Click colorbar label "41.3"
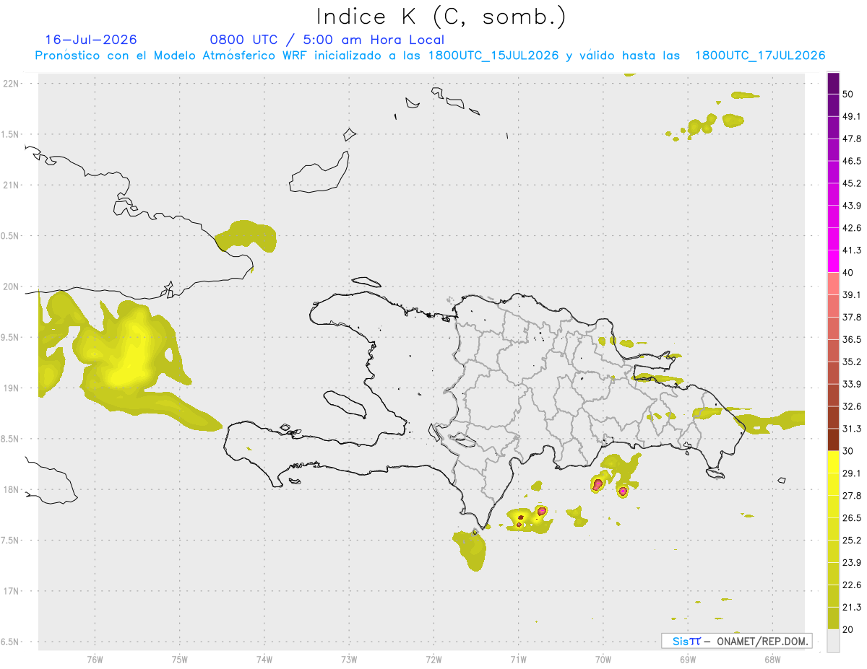 [852, 250]
